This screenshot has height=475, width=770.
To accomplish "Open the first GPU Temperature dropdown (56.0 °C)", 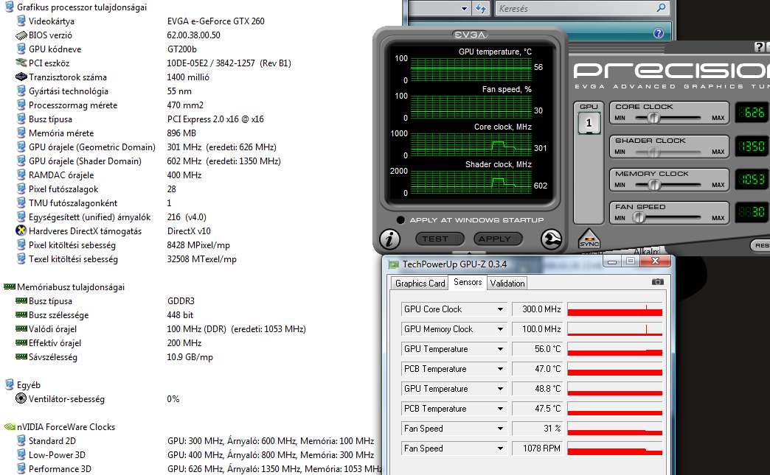I will pos(500,349).
